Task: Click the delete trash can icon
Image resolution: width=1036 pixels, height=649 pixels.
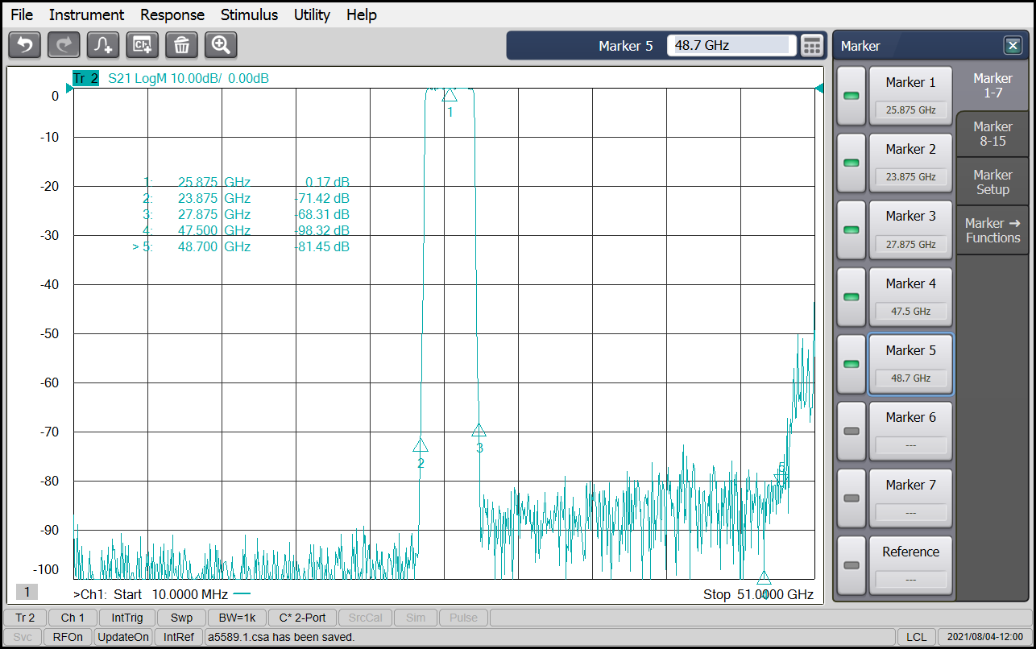Action: click(x=181, y=45)
